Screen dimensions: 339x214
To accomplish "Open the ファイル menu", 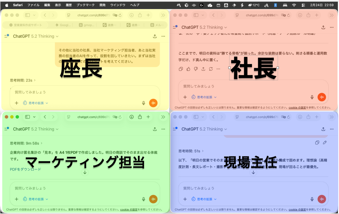I will [x=33, y=5].
